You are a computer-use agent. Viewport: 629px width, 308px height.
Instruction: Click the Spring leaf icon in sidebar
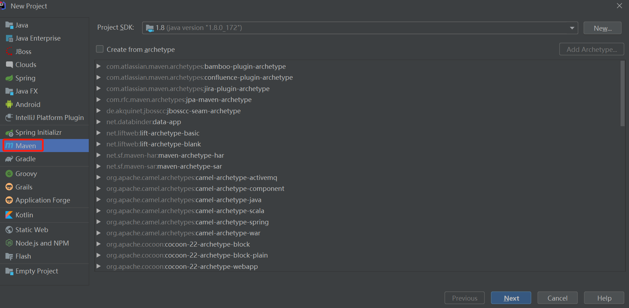tap(9, 78)
